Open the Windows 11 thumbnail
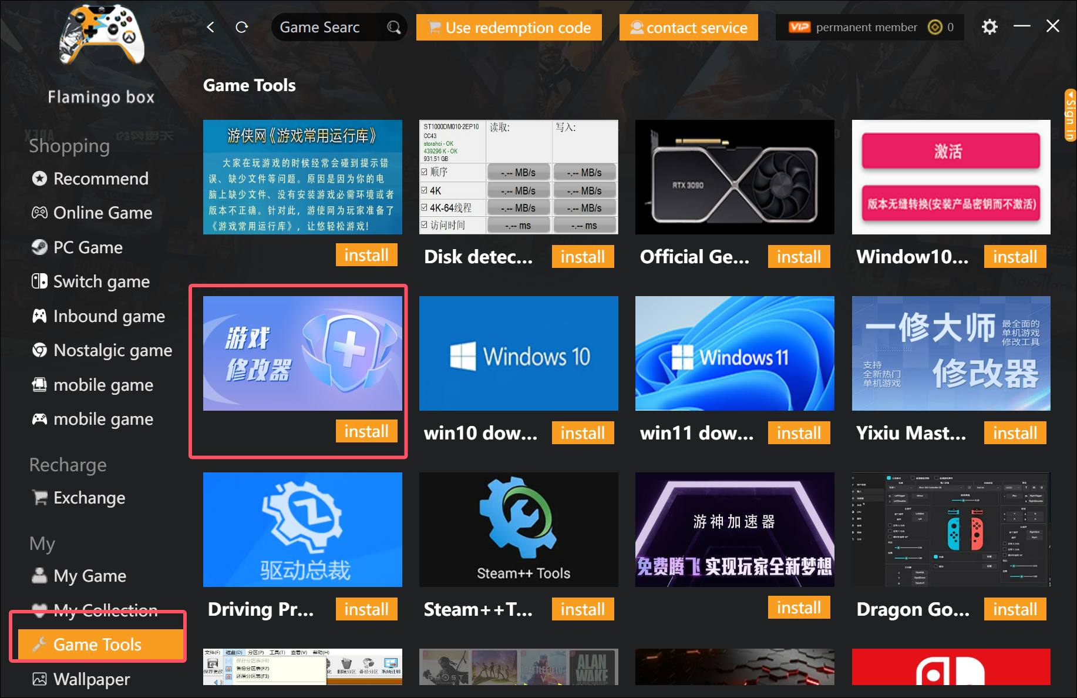 coord(735,353)
